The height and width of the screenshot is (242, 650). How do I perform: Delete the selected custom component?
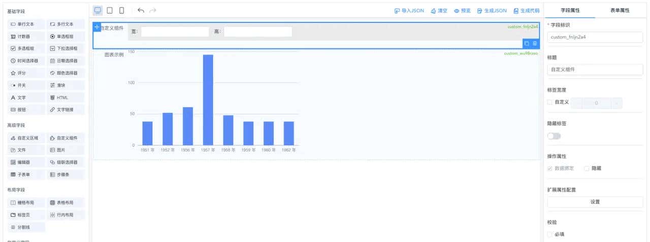tap(535, 44)
